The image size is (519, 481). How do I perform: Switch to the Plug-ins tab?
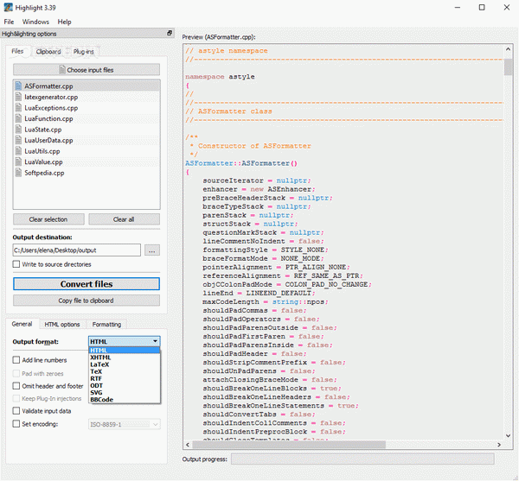83,52
